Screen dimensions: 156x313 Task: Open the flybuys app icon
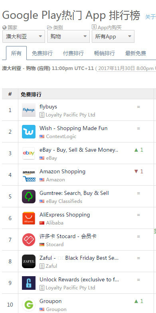pyautogui.click(x=29, y=110)
